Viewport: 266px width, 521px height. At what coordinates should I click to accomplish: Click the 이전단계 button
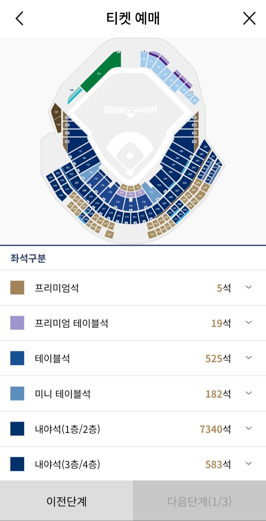click(x=66, y=501)
